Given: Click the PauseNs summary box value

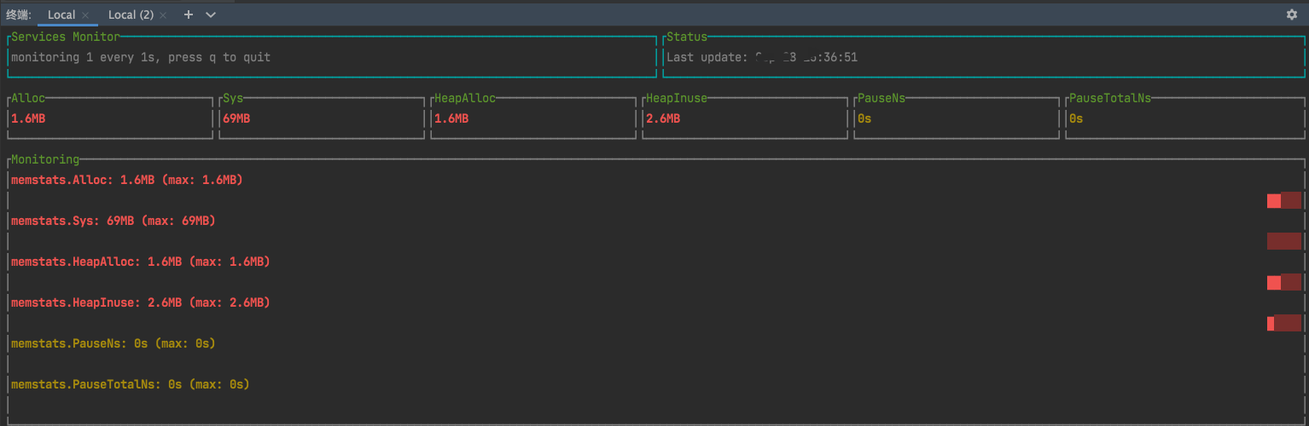Looking at the screenshot, I should (x=864, y=118).
